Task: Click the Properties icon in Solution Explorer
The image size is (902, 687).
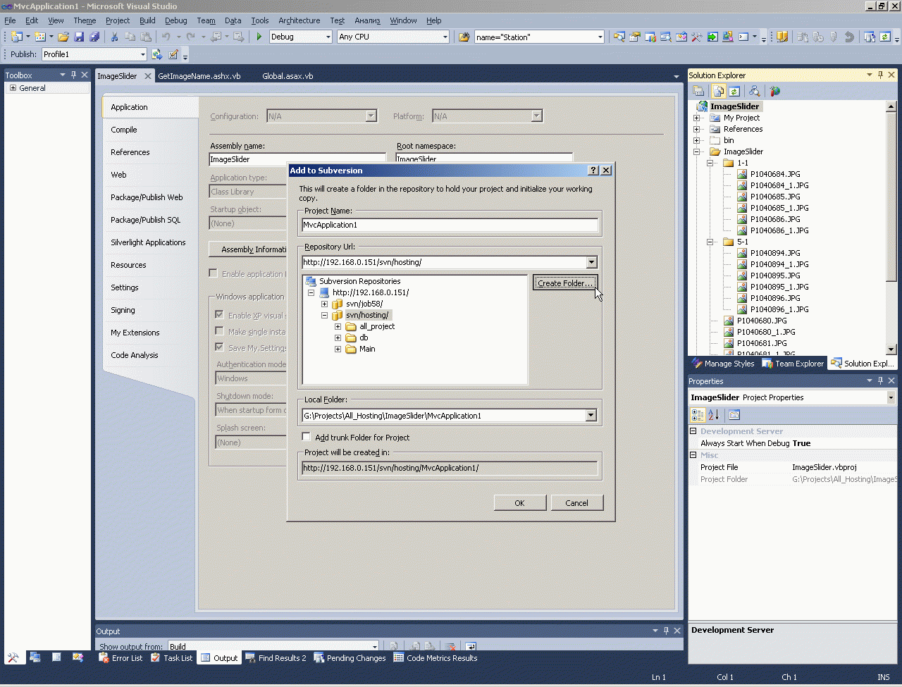Action: tap(698, 91)
